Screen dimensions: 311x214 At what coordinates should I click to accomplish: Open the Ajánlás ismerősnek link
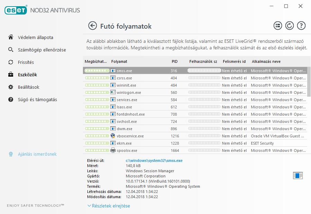click(x=37, y=154)
